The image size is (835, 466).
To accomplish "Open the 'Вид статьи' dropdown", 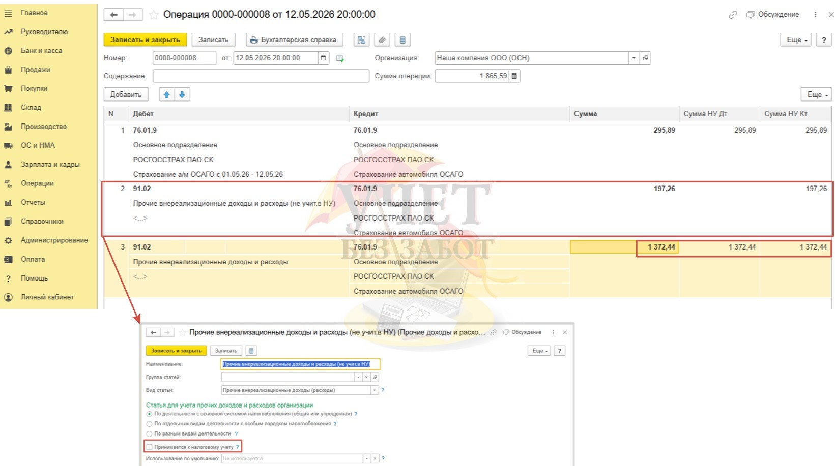I will (x=375, y=390).
